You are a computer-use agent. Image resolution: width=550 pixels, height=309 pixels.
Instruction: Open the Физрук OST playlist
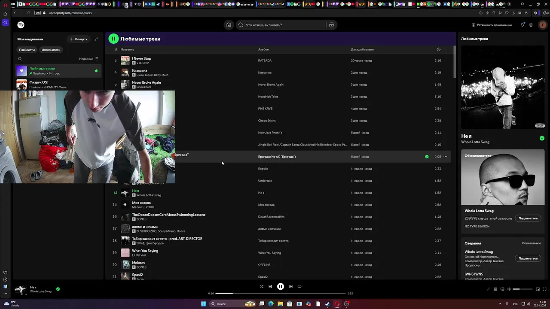pyautogui.click(x=58, y=84)
